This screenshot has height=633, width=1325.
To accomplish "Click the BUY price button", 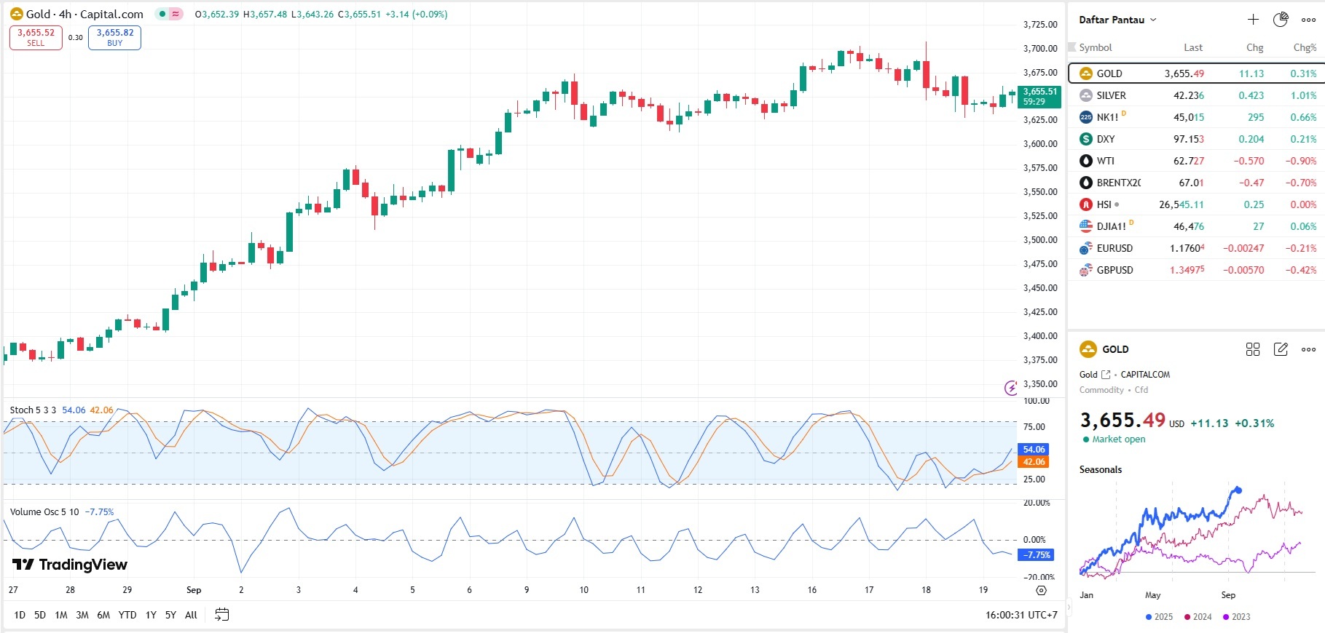I will coord(114,37).
